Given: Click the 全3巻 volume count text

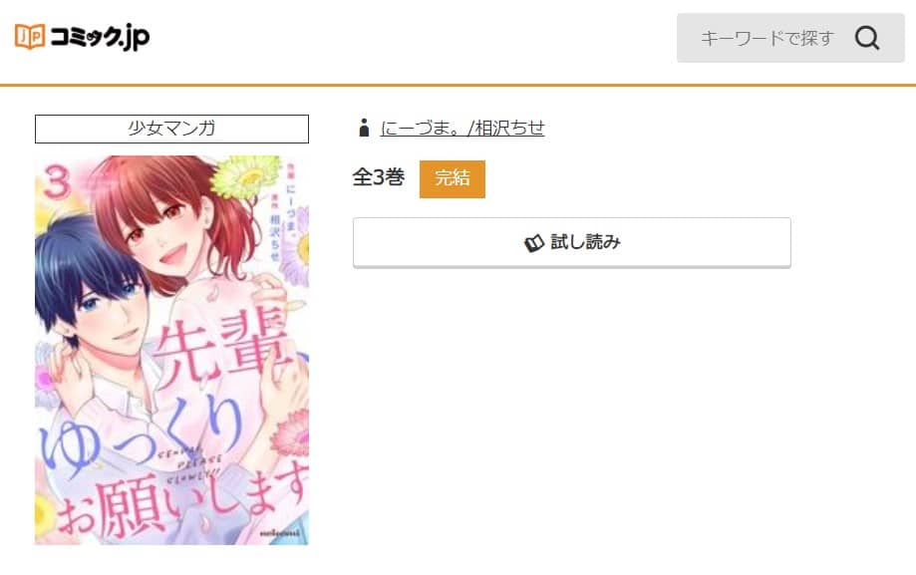Looking at the screenshot, I should pyautogui.click(x=379, y=177).
